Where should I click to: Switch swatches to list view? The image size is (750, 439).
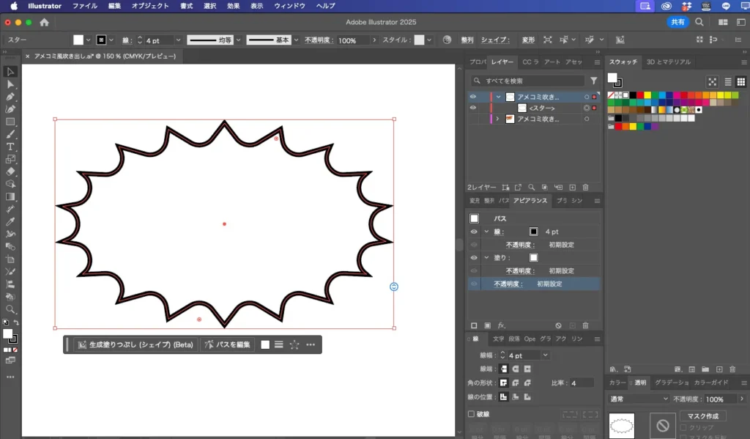pos(728,82)
